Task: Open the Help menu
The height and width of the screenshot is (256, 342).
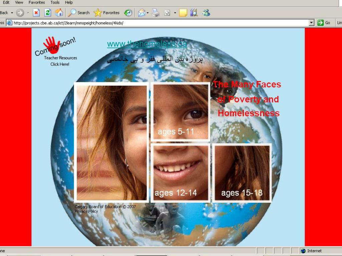Action: pyautogui.click(x=69, y=2)
